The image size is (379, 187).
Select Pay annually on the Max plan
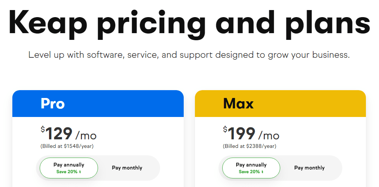[x=251, y=165]
